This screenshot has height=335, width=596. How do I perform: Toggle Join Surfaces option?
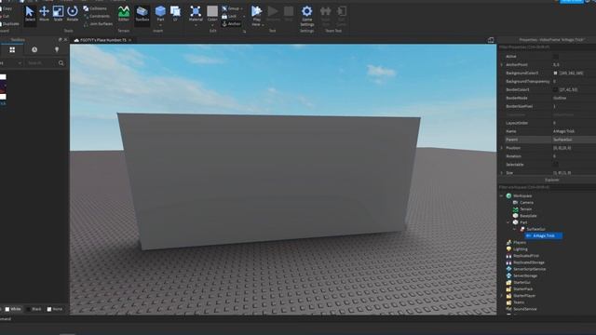click(98, 23)
